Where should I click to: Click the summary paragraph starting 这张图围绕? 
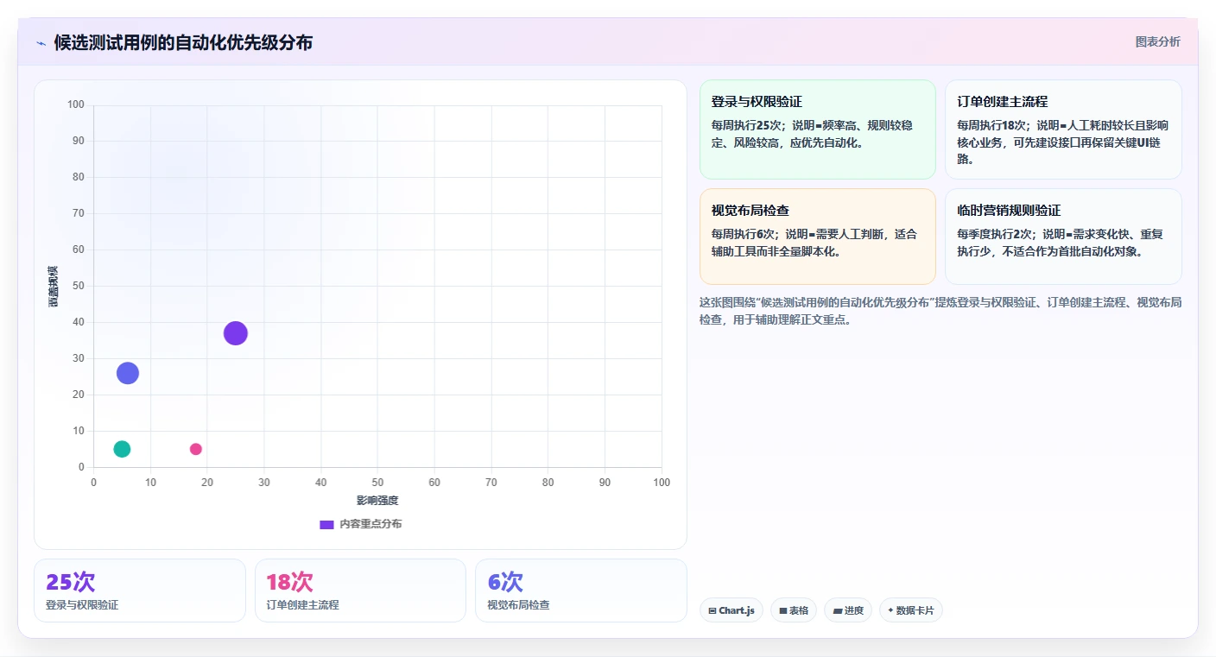pyautogui.click(x=940, y=311)
